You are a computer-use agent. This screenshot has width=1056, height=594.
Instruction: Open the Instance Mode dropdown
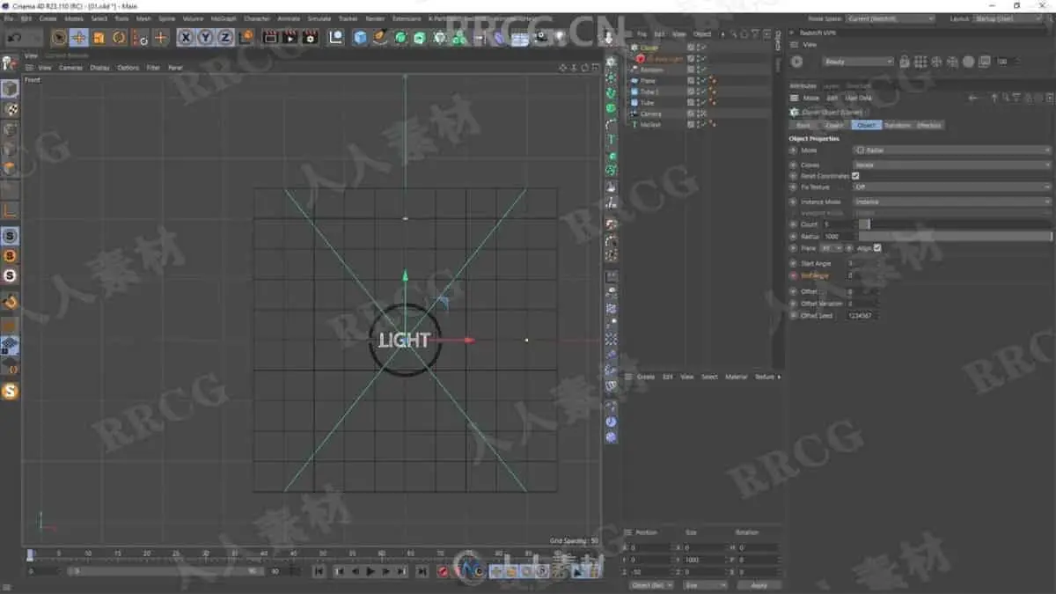(x=952, y=202)
